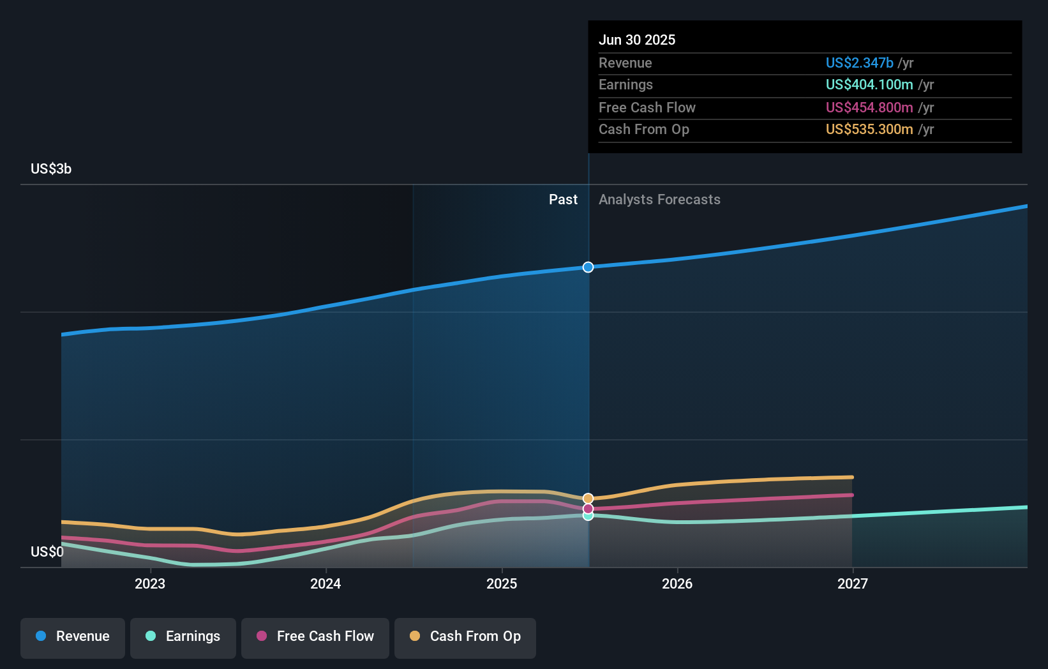Click the blue Revenue legend dot
Screen dimensions: 1048x669
(x=41, y=636)
